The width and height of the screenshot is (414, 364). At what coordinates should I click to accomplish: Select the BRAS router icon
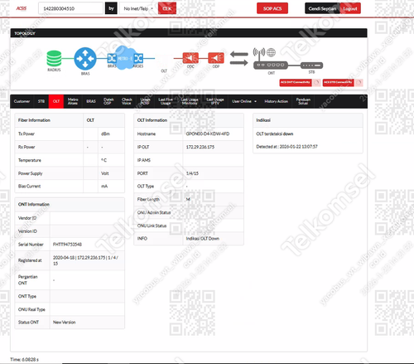click(x=85, y=58)
